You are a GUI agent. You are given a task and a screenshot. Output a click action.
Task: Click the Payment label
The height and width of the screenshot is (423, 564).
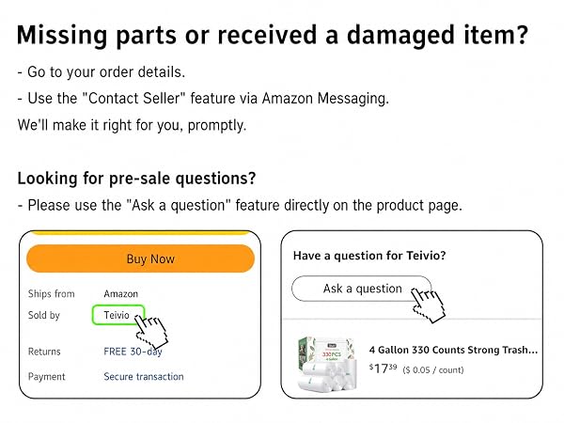(x=46, y=377)
